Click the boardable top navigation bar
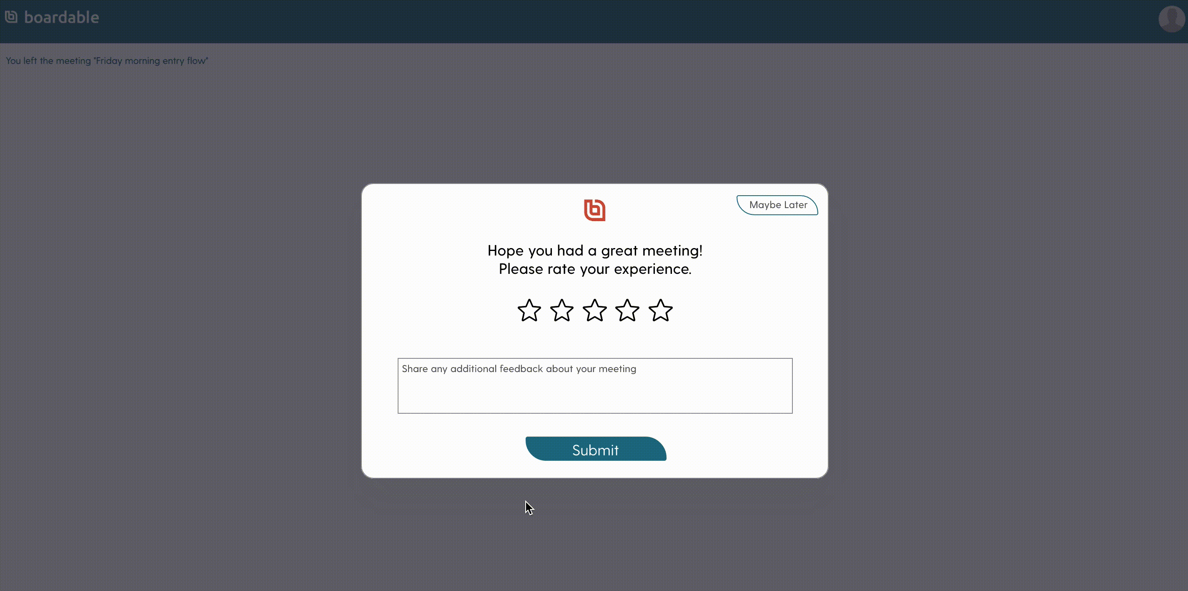The width and height of the screenshot is (1188, 591). click(x=594, y=17)
